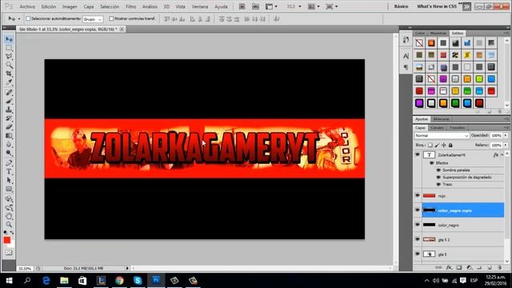
Task: Select the Eyedropper tool
Action: 9,82
